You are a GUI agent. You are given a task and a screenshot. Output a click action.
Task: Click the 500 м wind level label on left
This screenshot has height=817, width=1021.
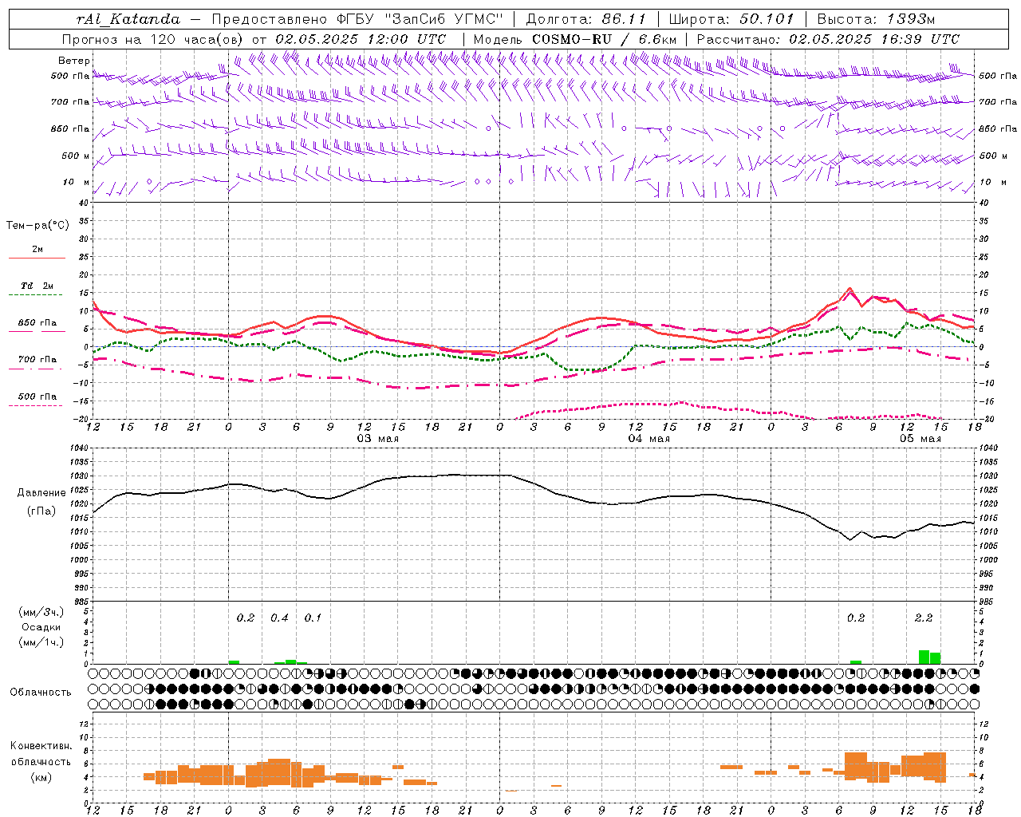76,156
